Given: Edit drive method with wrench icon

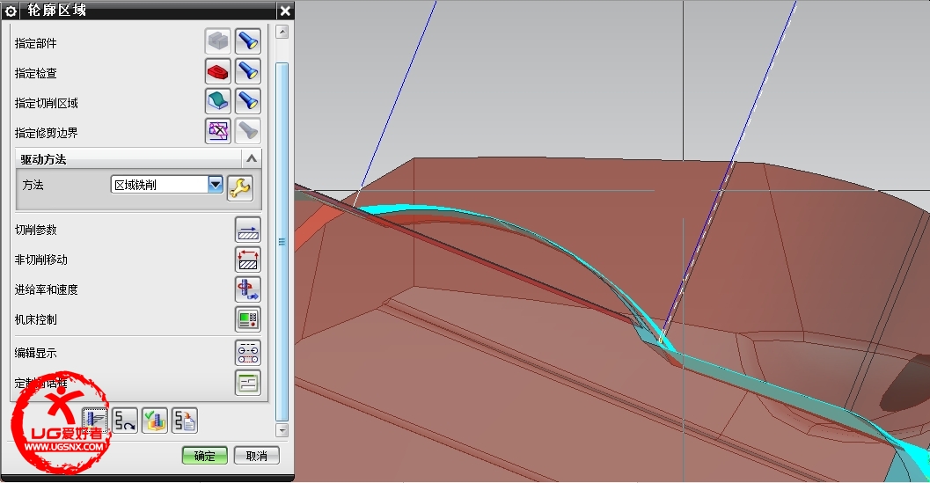Looking at the screenshot, I should 239,186.
